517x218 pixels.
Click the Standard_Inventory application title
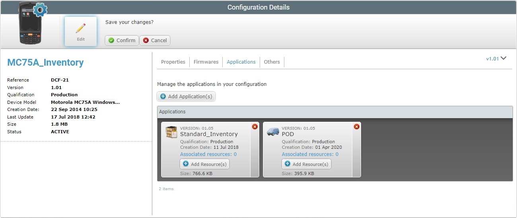pos(209,134)
